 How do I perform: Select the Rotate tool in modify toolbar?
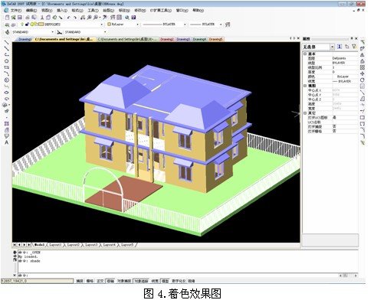click(x=362, y=80)
